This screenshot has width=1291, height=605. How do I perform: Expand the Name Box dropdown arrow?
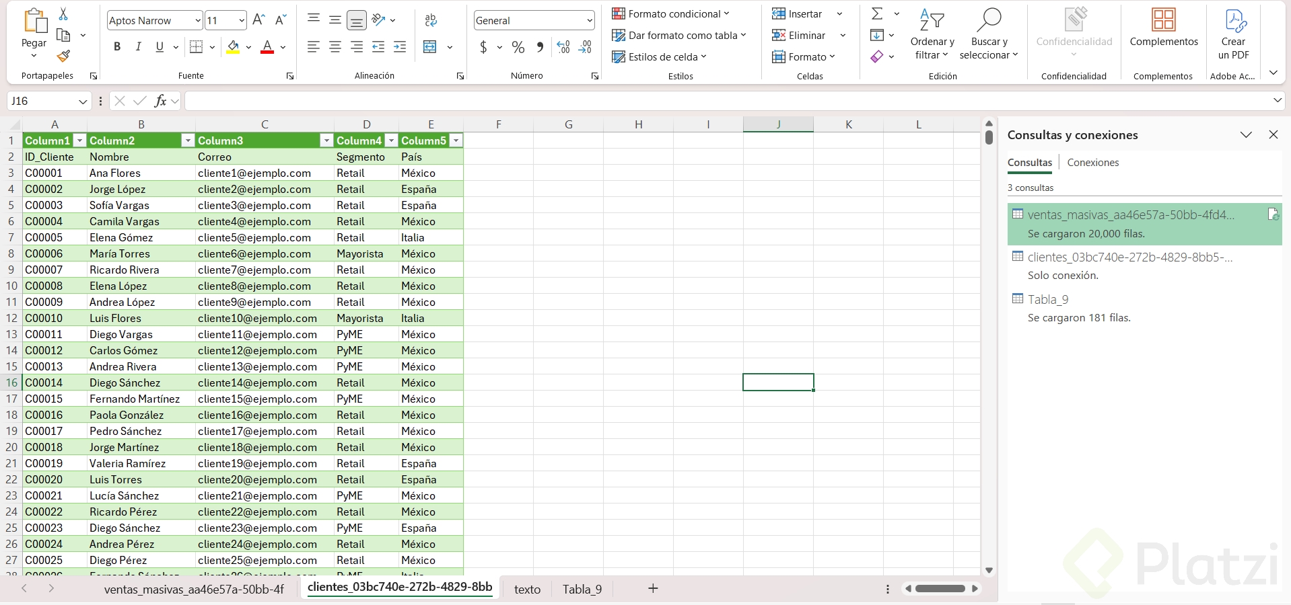point(83,102)
